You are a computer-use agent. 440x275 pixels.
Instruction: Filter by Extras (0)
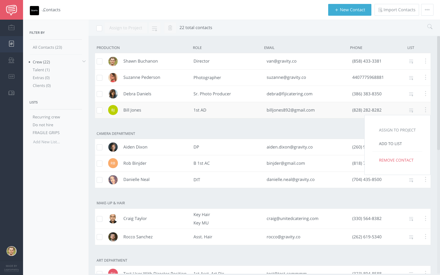click(x=41, y=78)
